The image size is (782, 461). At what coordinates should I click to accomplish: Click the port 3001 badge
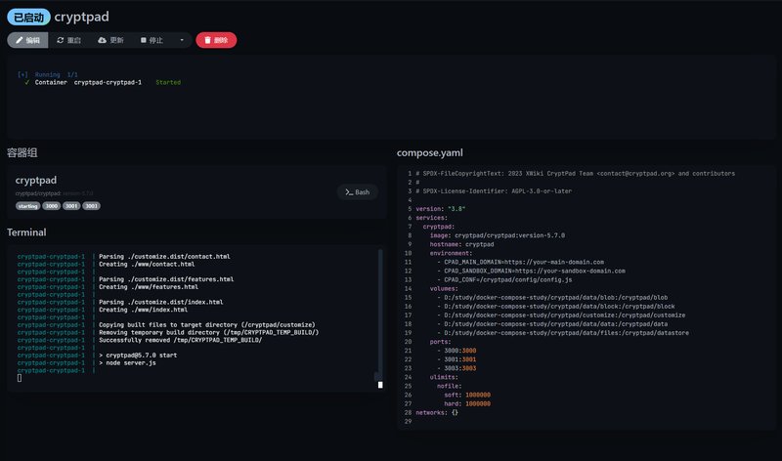click(x=71, y=206)
